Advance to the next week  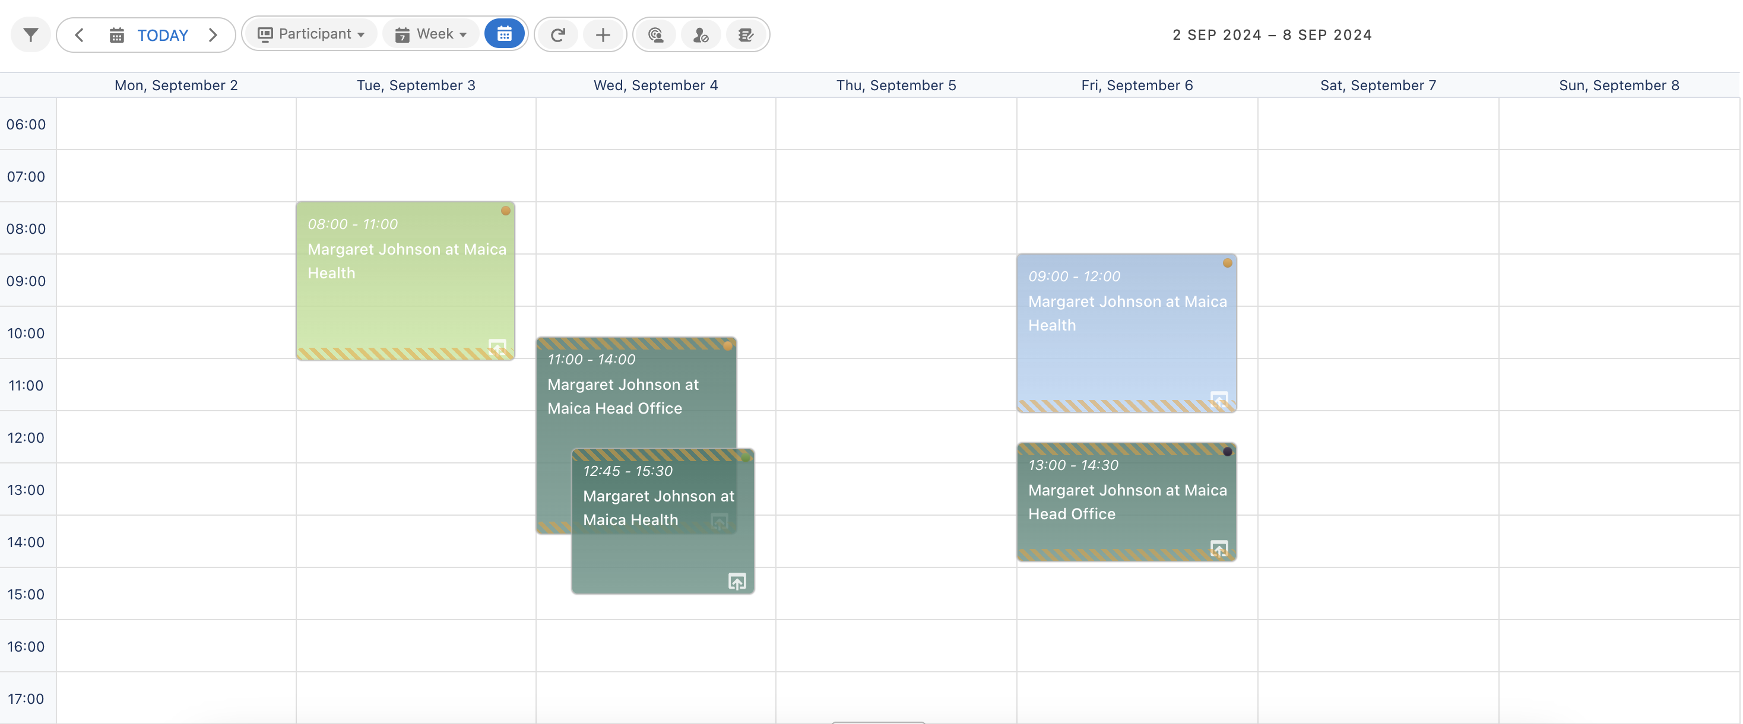[213, 34]
